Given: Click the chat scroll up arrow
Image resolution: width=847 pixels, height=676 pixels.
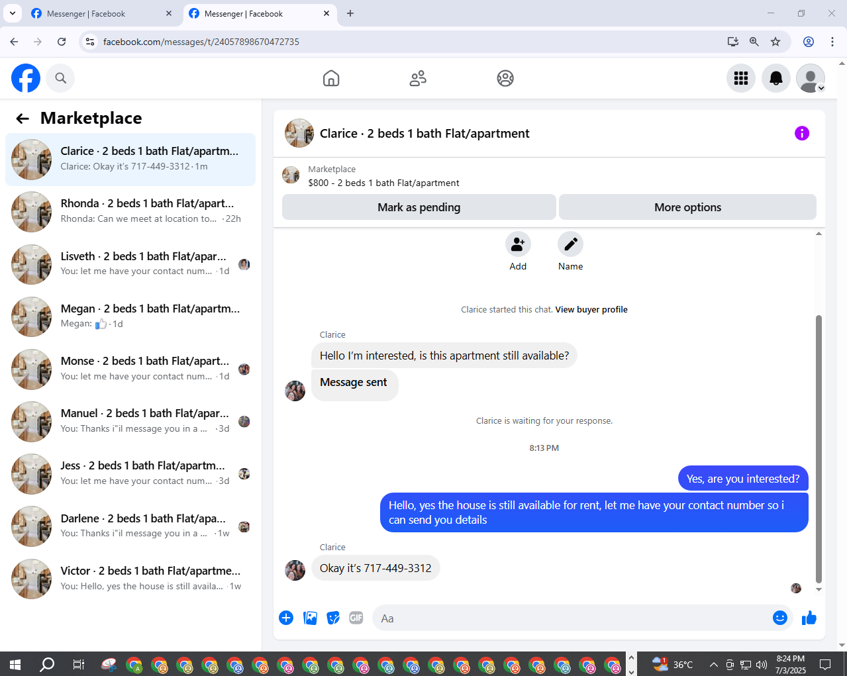Looking at the screenshot, I should pos(819,234).
